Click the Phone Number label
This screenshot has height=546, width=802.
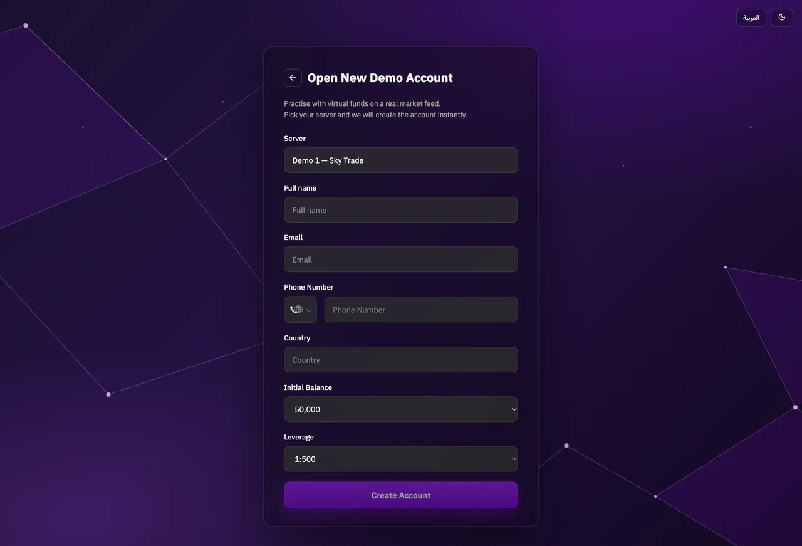click(309, 287)
